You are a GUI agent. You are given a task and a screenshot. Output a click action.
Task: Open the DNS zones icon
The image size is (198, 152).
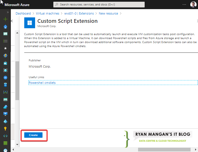pyautogui.click(x=5, y=78)
